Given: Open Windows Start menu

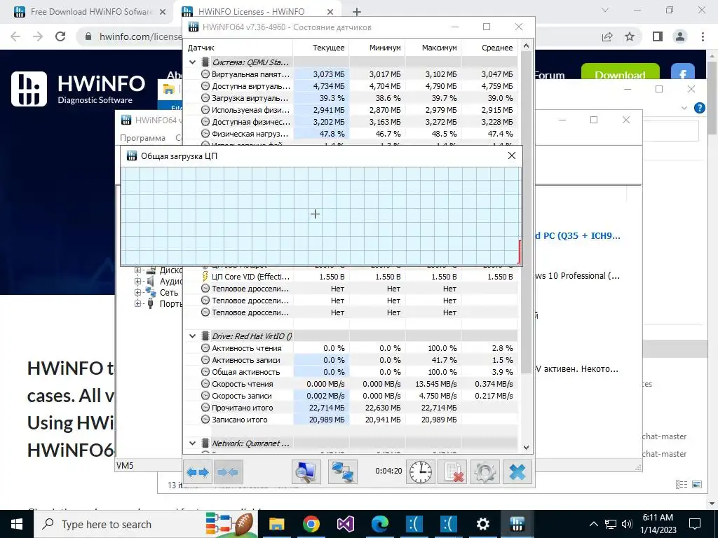Looking at the screenshot, I should tap(17, 524).
